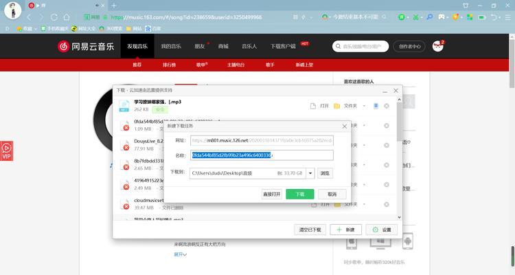Click into the 名称 filename field
The height and width of the screenshot is (275, 515).
tap(262, 155)
